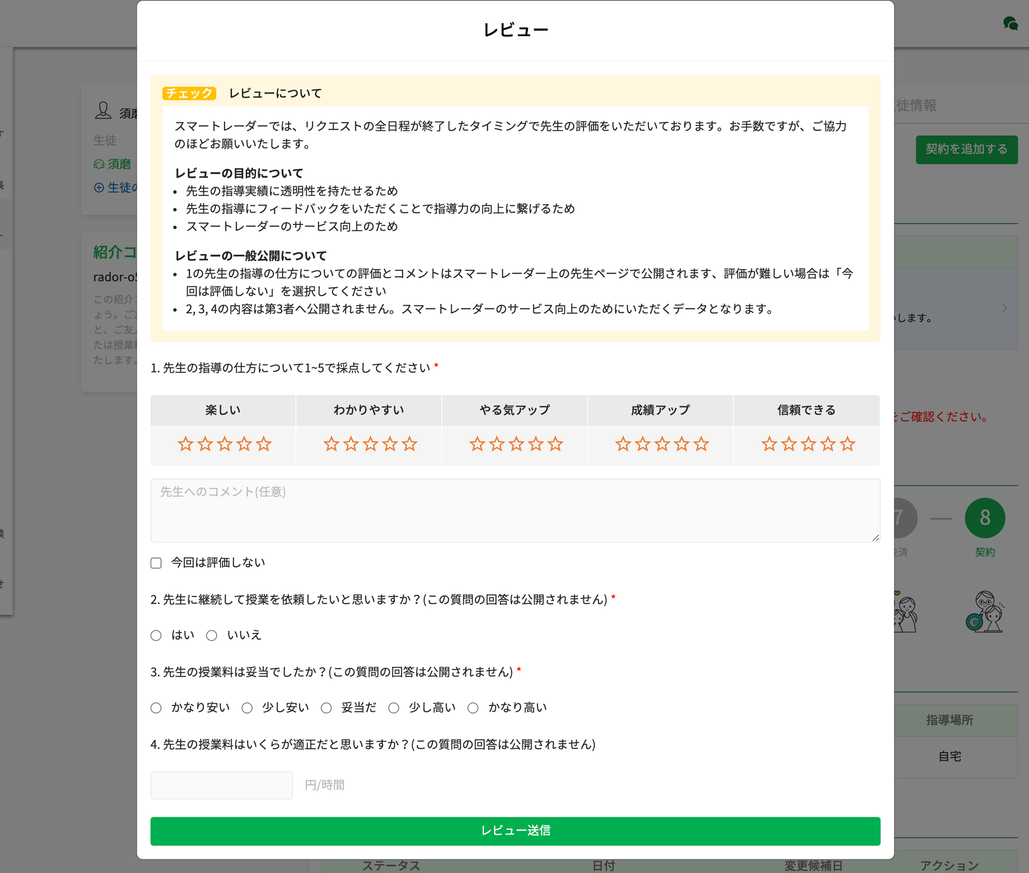This screenshot has width=1029, height=873.
Task: Rate 楽しい with three stars
Action: click(x=225, y=444)
